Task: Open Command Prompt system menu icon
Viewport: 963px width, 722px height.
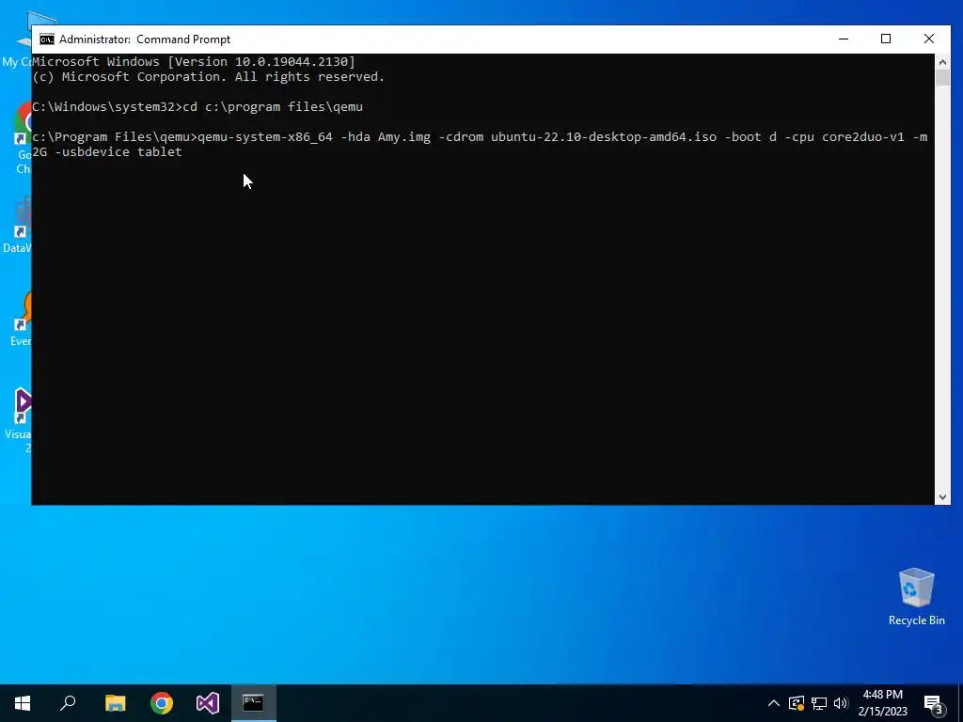Action: [x=47, y=39]
